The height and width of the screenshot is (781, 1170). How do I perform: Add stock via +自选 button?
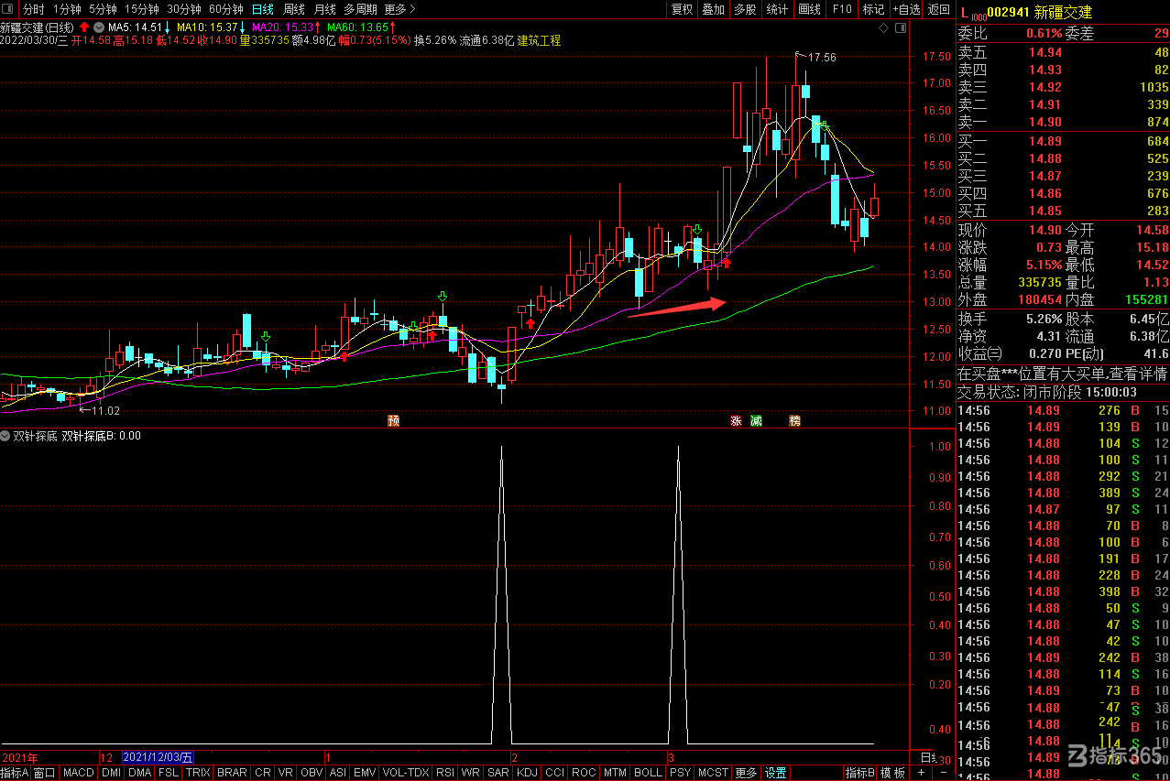[x=906, y=9]
